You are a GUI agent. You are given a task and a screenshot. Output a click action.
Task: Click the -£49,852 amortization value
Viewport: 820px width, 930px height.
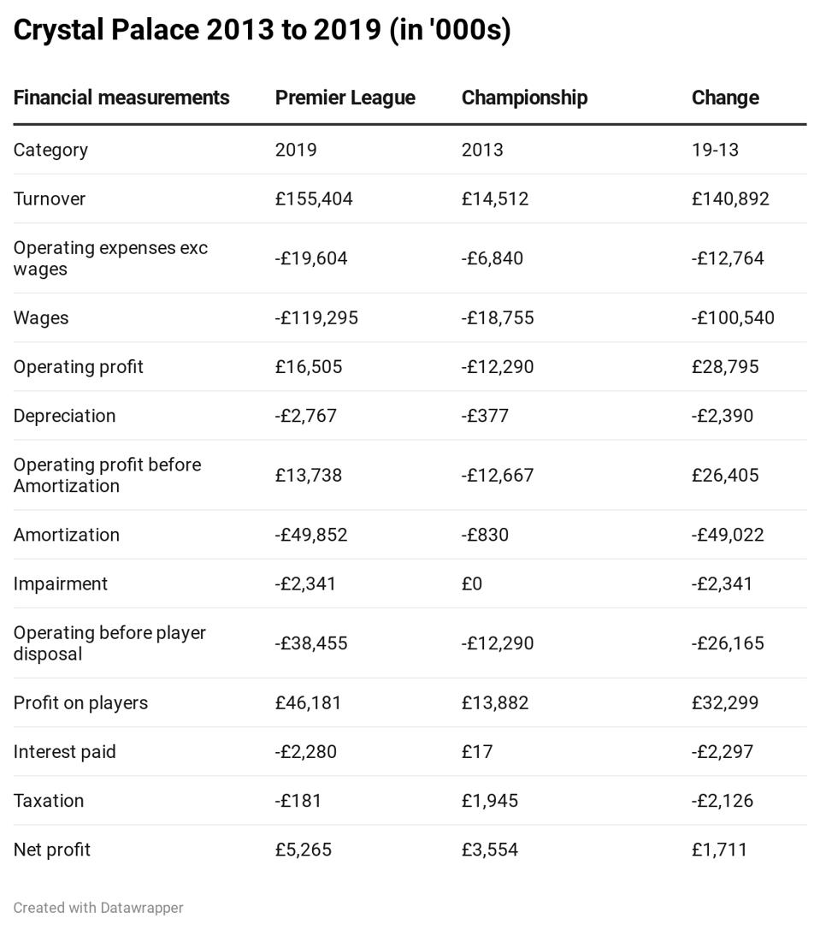click(x=311, y=535)
